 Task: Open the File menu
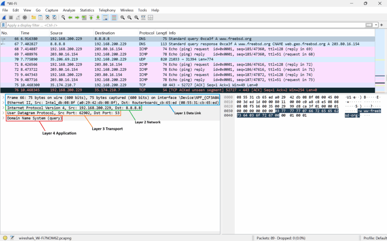pos(5,10)
